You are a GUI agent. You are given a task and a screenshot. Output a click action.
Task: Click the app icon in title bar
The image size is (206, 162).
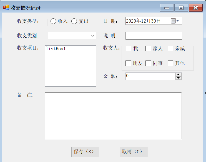point(6,8)
